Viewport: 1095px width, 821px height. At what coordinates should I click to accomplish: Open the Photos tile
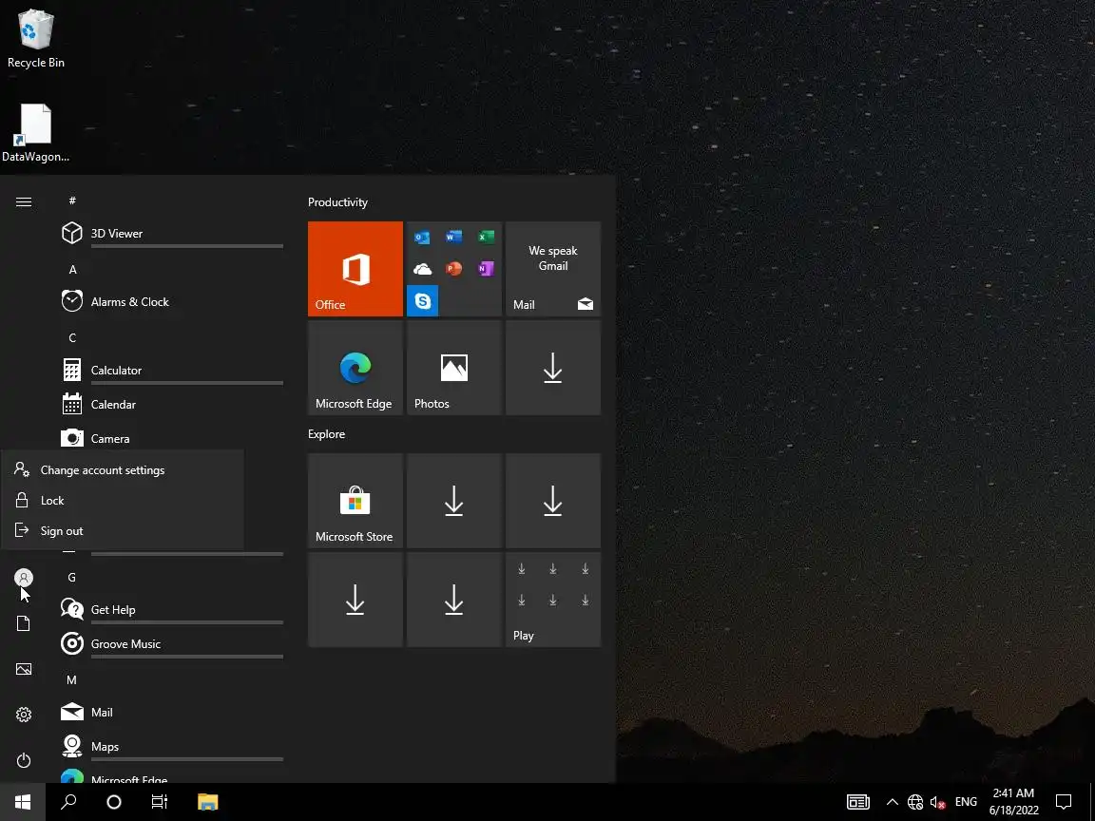pos(454,368)
